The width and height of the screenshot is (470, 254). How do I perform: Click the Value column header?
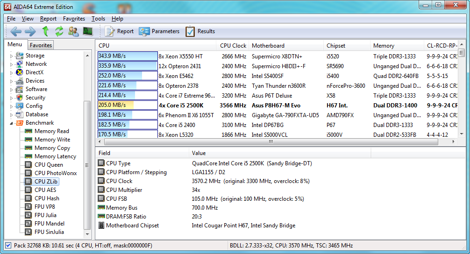coord(280,153)
